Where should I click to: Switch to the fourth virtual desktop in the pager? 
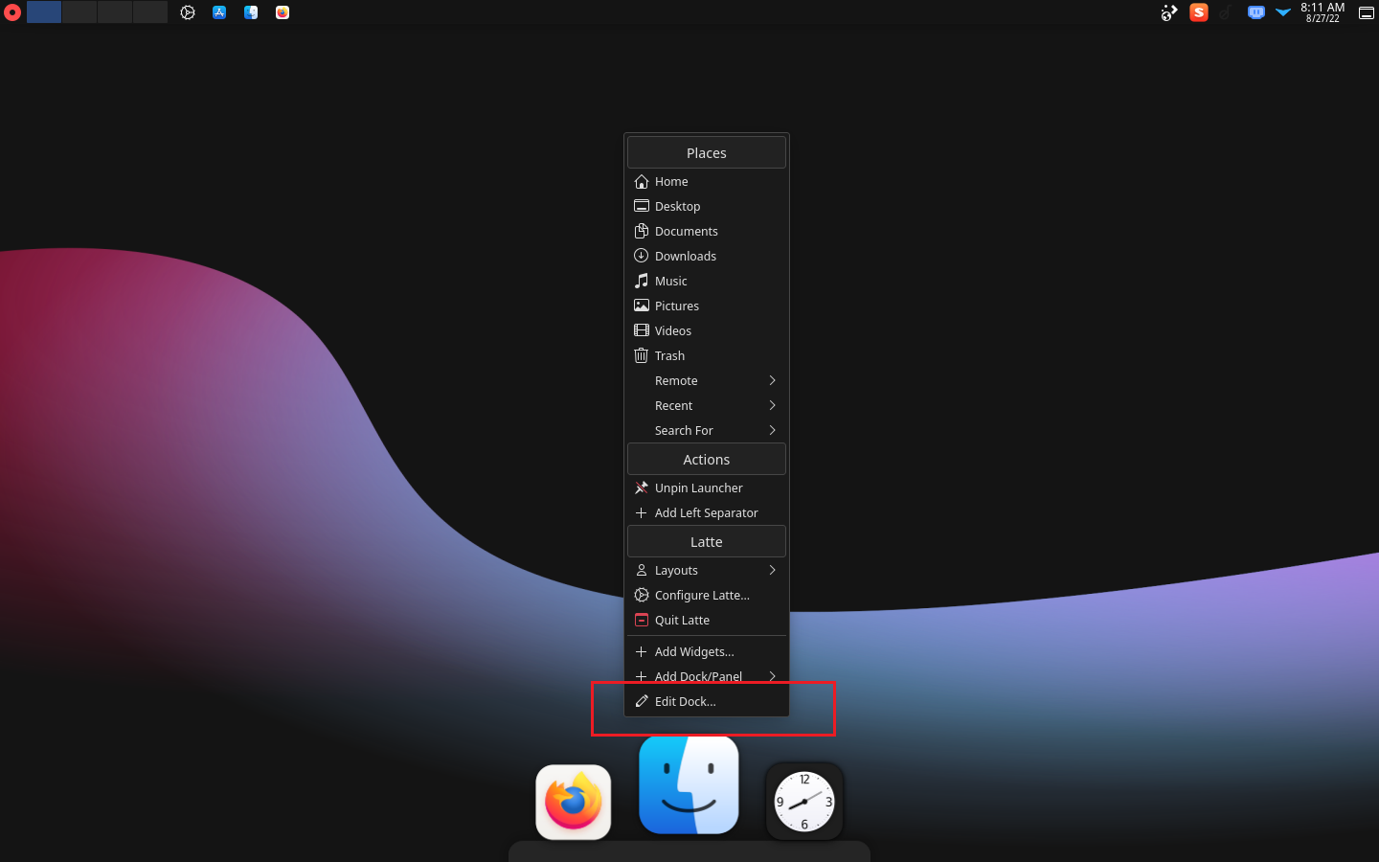tap(150, 12)
